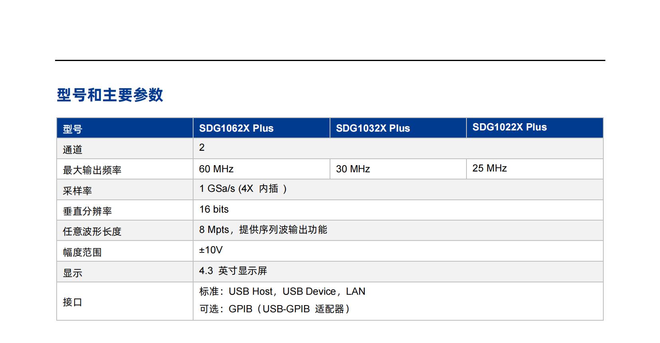Click the ±10V amplitude range value
Screen dimensions: 660x343
point(211,250)
